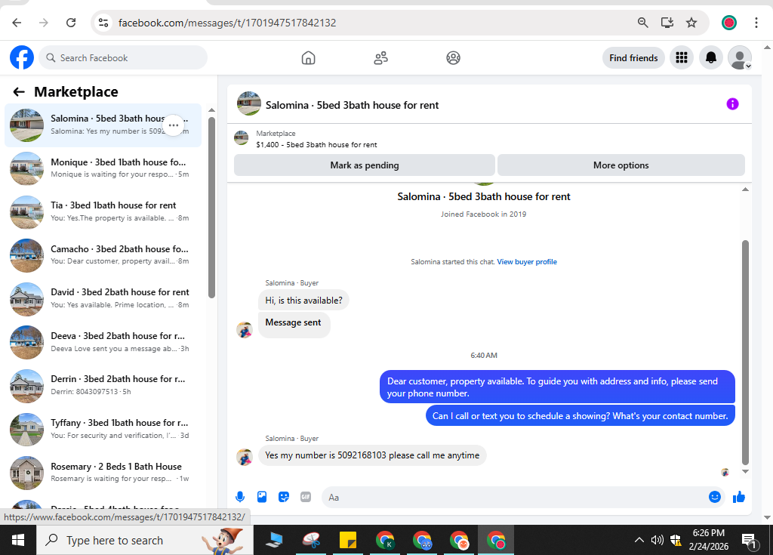Choose a GIF icon

click(x=306, y=497)
